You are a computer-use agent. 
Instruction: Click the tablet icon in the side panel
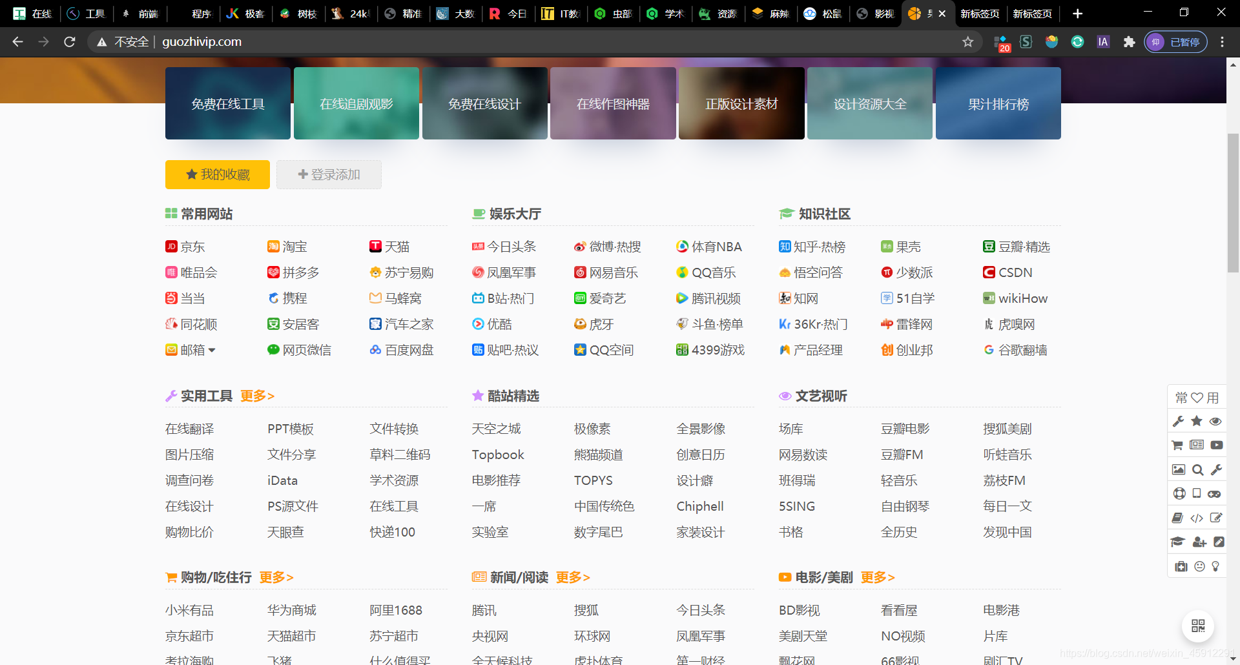coord(1197,493)
